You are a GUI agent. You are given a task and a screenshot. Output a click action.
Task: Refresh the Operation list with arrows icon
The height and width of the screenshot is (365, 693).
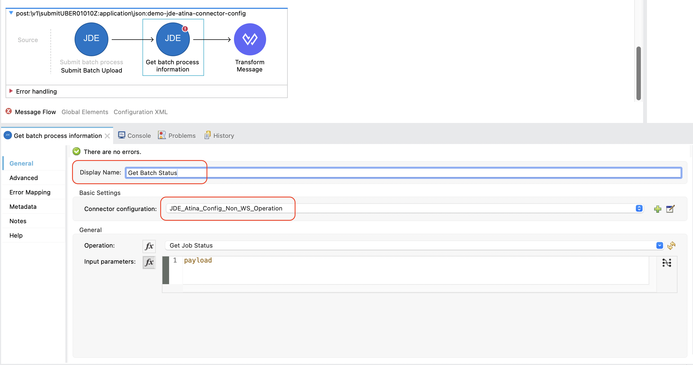click(x=671, y=246)
